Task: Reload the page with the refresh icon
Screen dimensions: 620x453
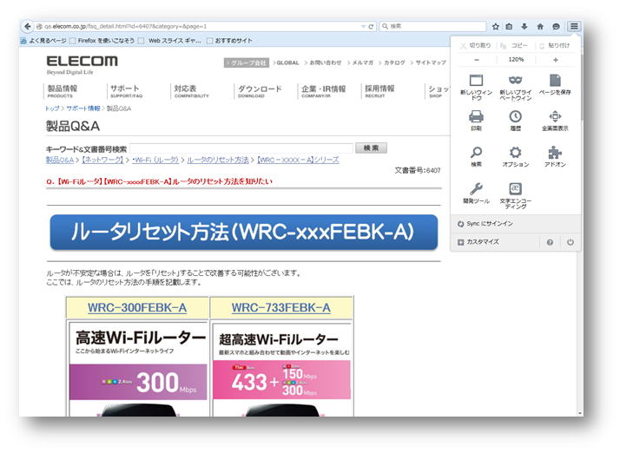Action: (x=371, y=27)
